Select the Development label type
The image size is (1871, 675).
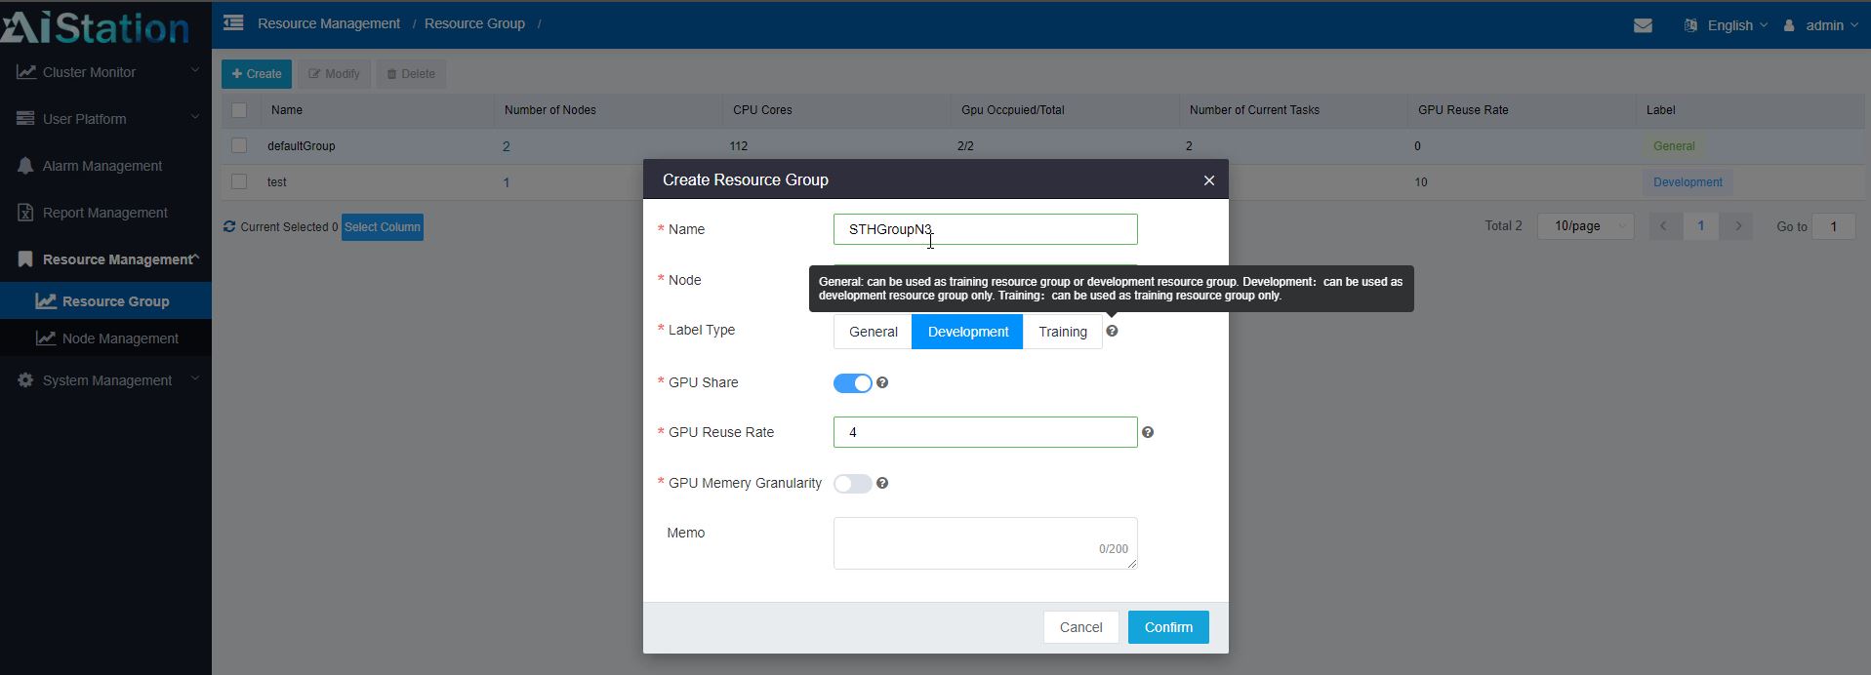click(x=968, y=332)
